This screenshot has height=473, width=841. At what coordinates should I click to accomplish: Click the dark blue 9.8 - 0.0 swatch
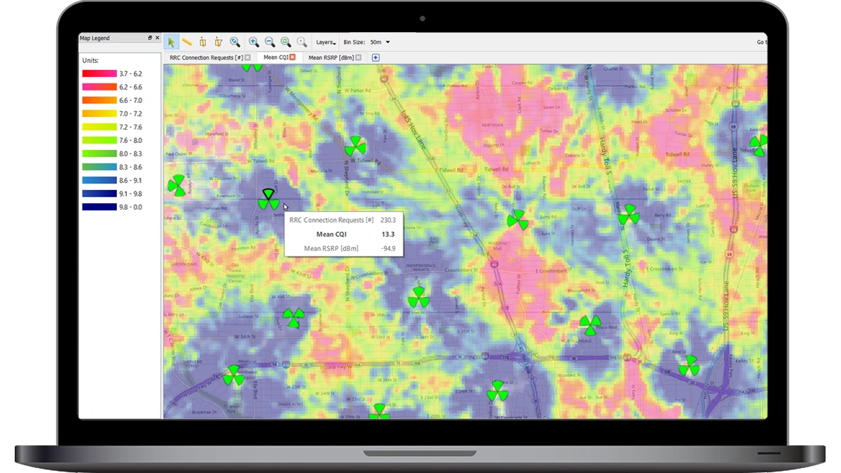(99, 207)
